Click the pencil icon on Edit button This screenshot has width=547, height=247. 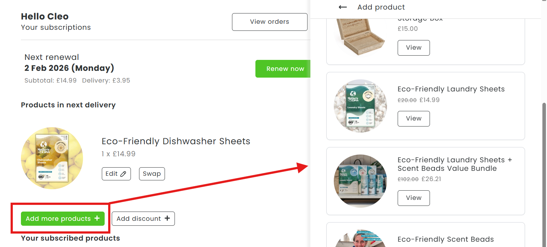[x=123, y=174]
